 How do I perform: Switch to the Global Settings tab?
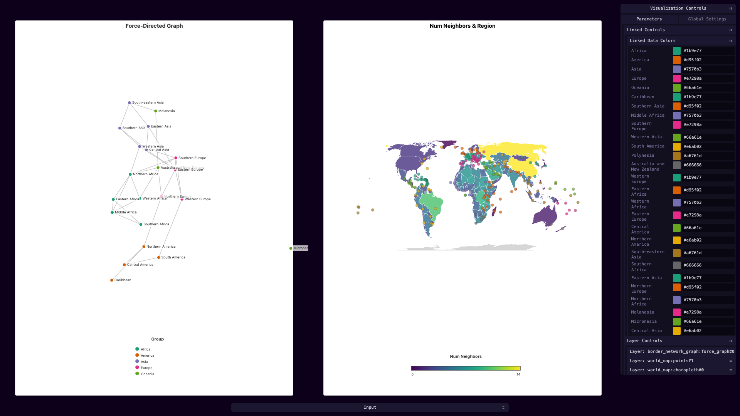[707, 19]
